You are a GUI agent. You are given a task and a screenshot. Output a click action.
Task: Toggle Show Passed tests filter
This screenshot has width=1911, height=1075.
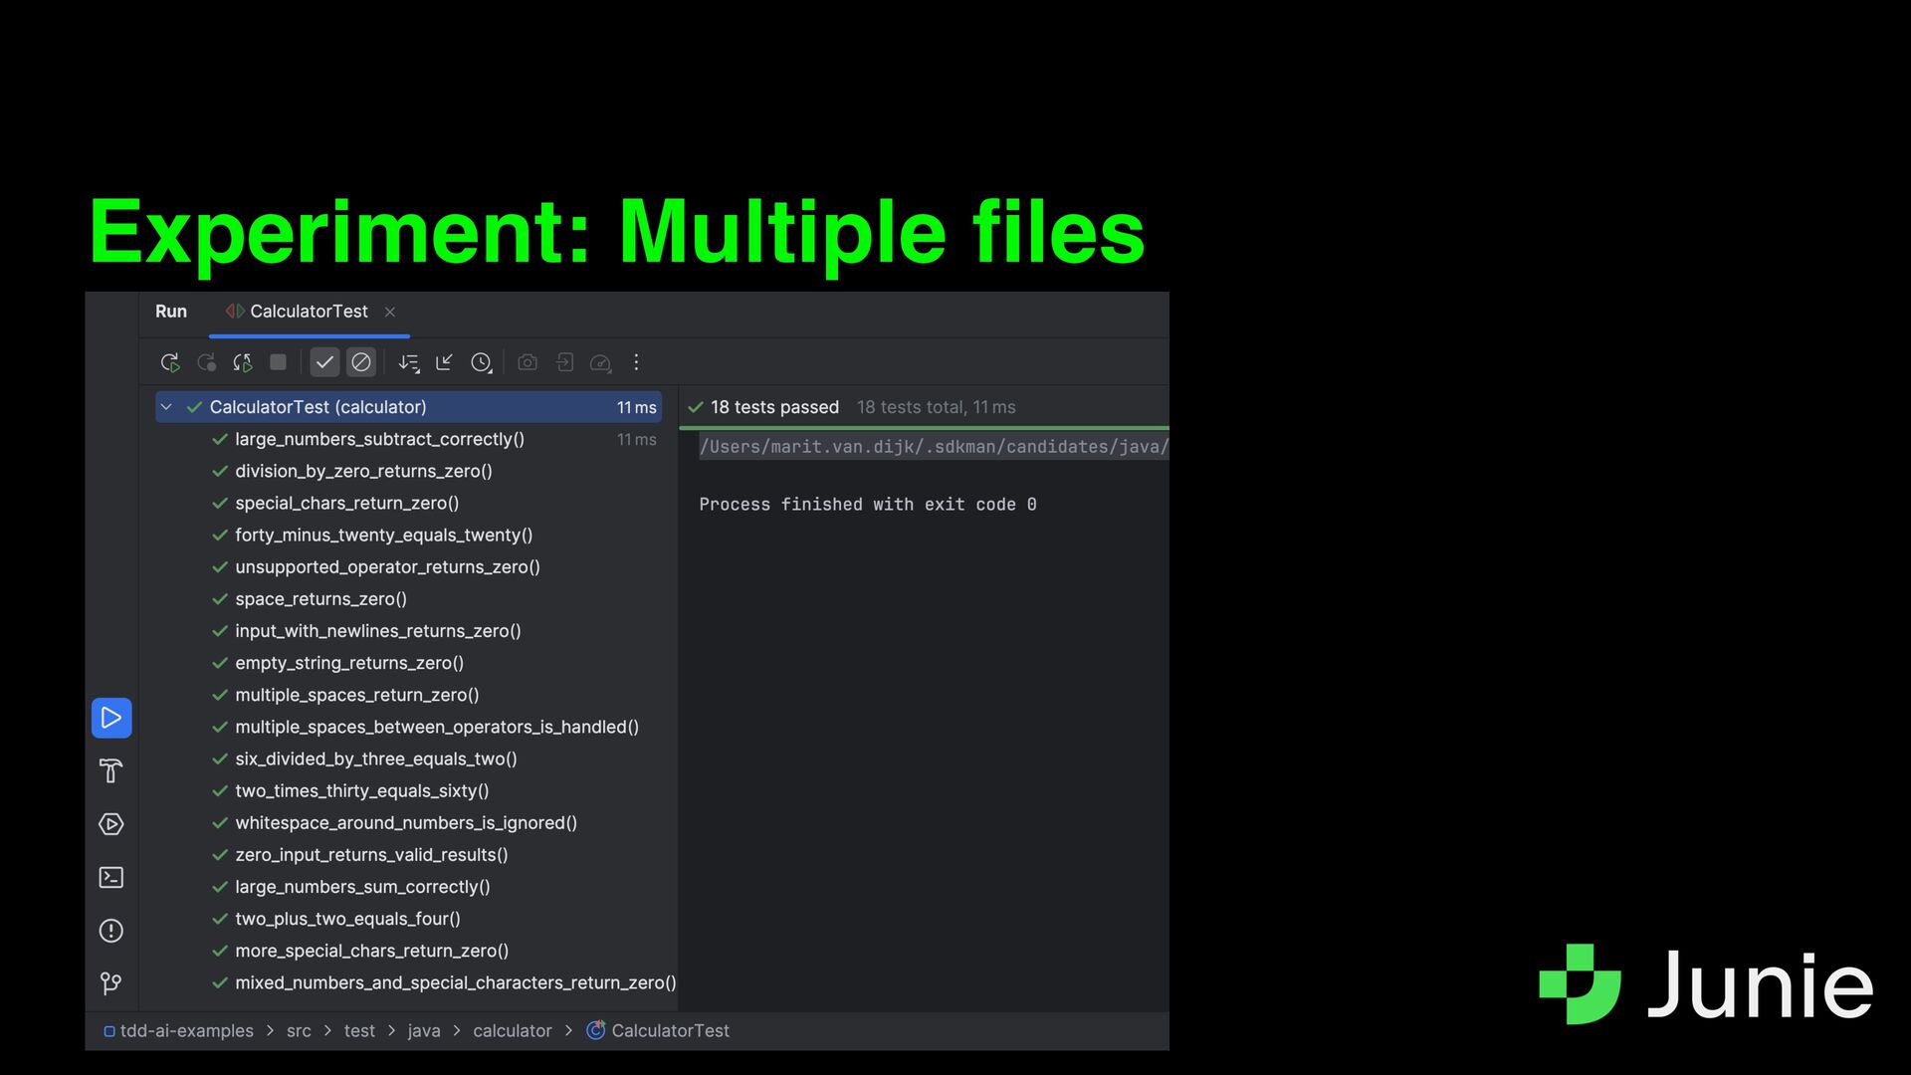point(324,363)
